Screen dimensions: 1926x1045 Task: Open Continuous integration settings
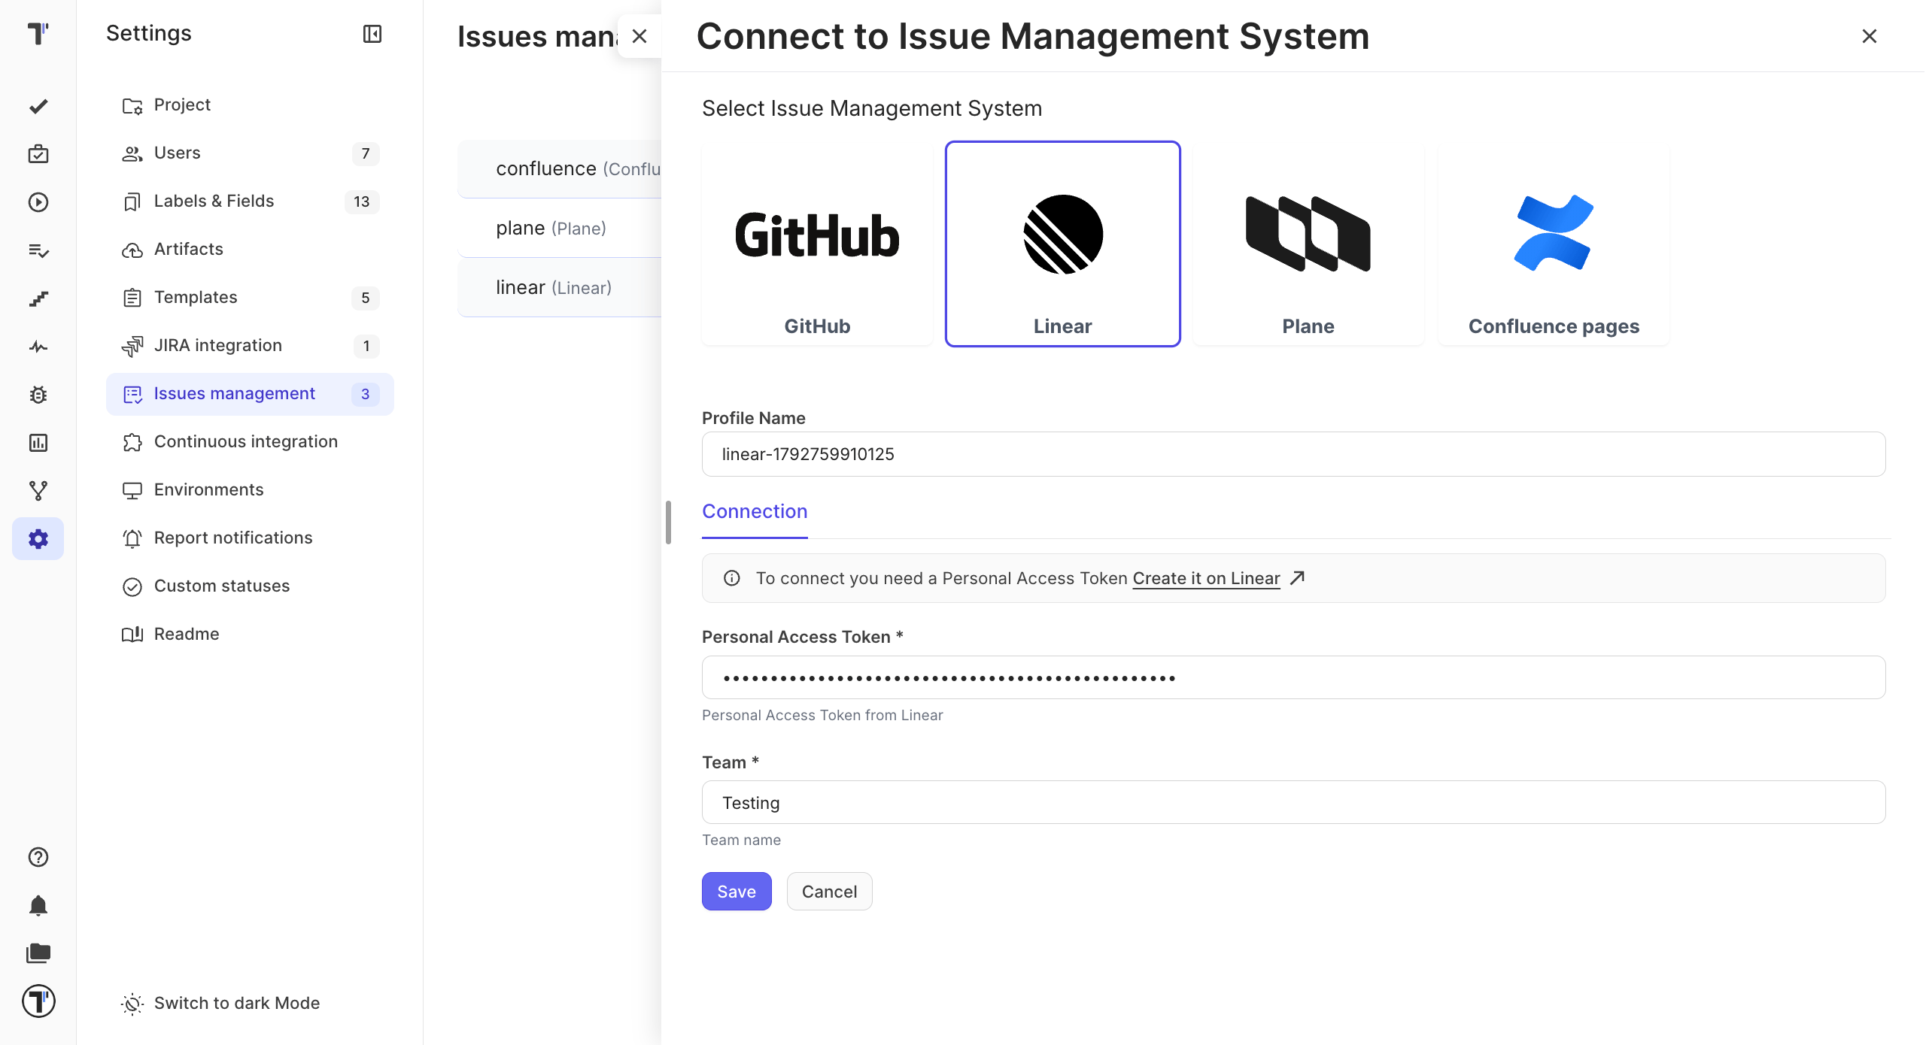click(250, 442)
